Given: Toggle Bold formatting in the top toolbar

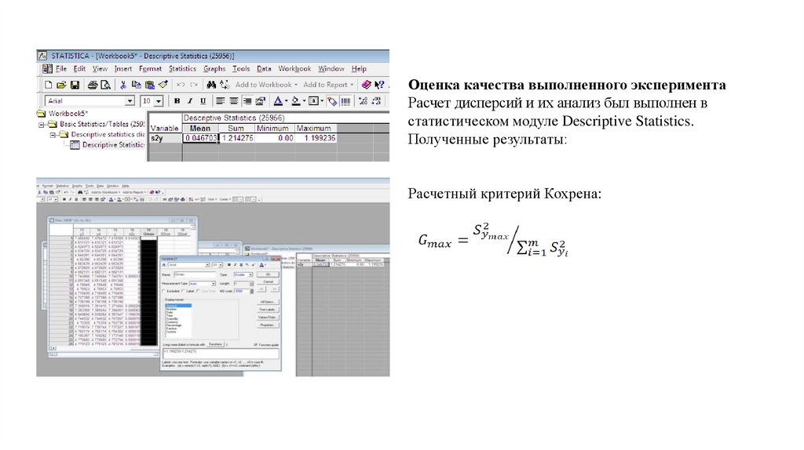Looking at the screenshot, I should [x=177, y=101].
